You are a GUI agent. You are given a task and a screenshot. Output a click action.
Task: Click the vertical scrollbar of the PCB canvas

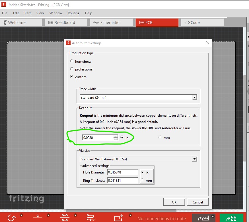[x=245, y=118]
